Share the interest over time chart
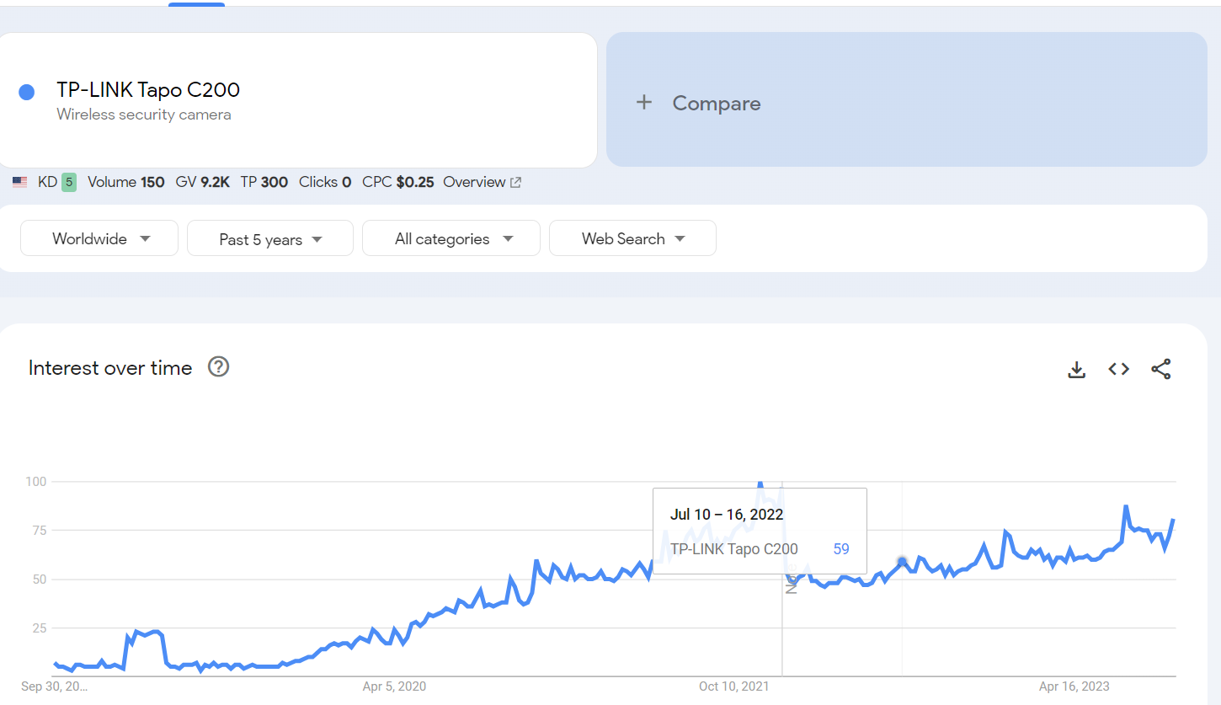1221x705 pixels. coord(1161,369)
